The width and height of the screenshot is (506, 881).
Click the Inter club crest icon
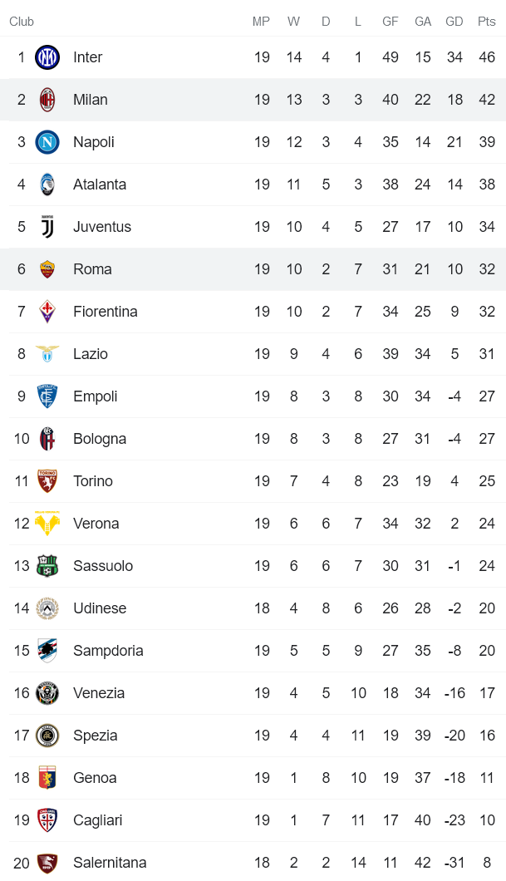(x=47, y=57)
